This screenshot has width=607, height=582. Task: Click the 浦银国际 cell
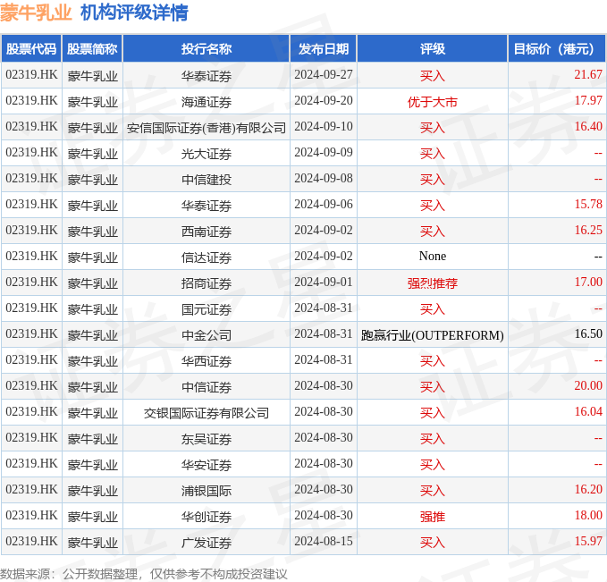(x=207, y=491)
